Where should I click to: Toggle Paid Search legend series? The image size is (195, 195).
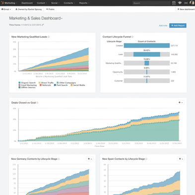[x=61, y=85]
